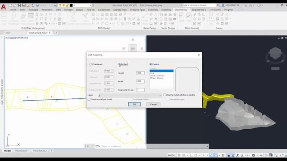Select the Arched radio button
The image size is (287, 161).
click(x=119, y=64)
